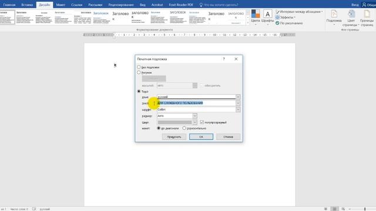Viewport: 376px width, 211px height.
Task: Click the Calibri font field
Action: coord(196,110)
